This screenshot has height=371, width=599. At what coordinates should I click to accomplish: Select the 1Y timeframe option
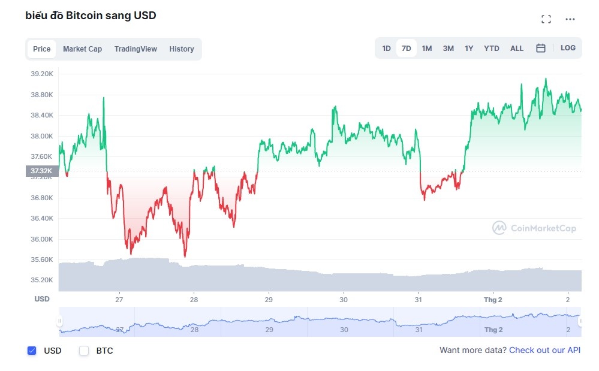pyautogui.click(x=469, y=48)
